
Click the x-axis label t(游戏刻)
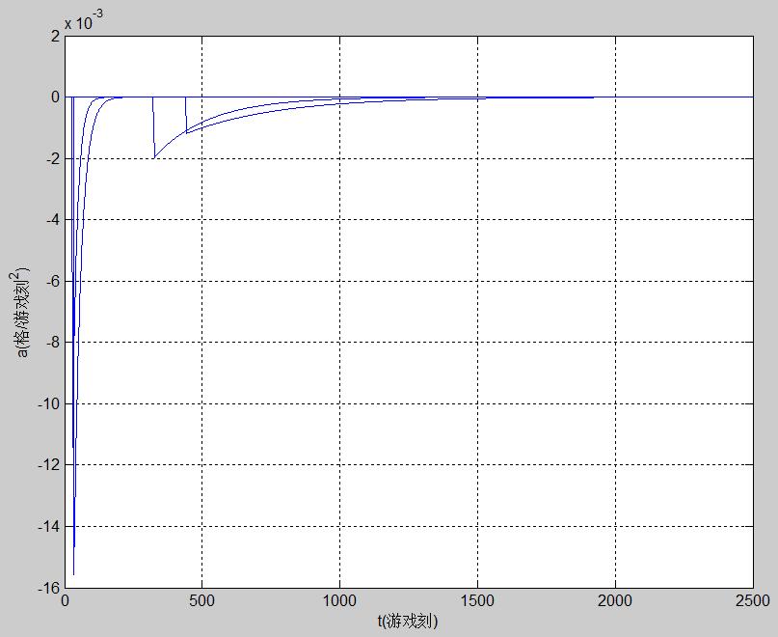(408, 621)
